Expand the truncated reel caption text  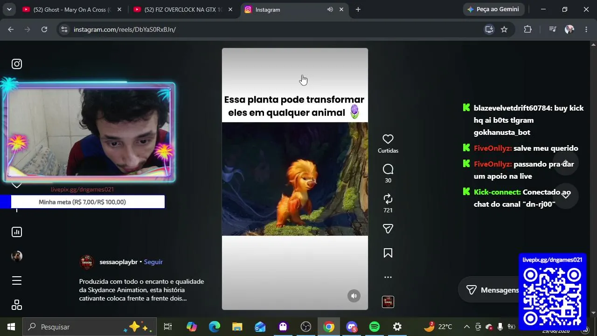tap(142, 290)
